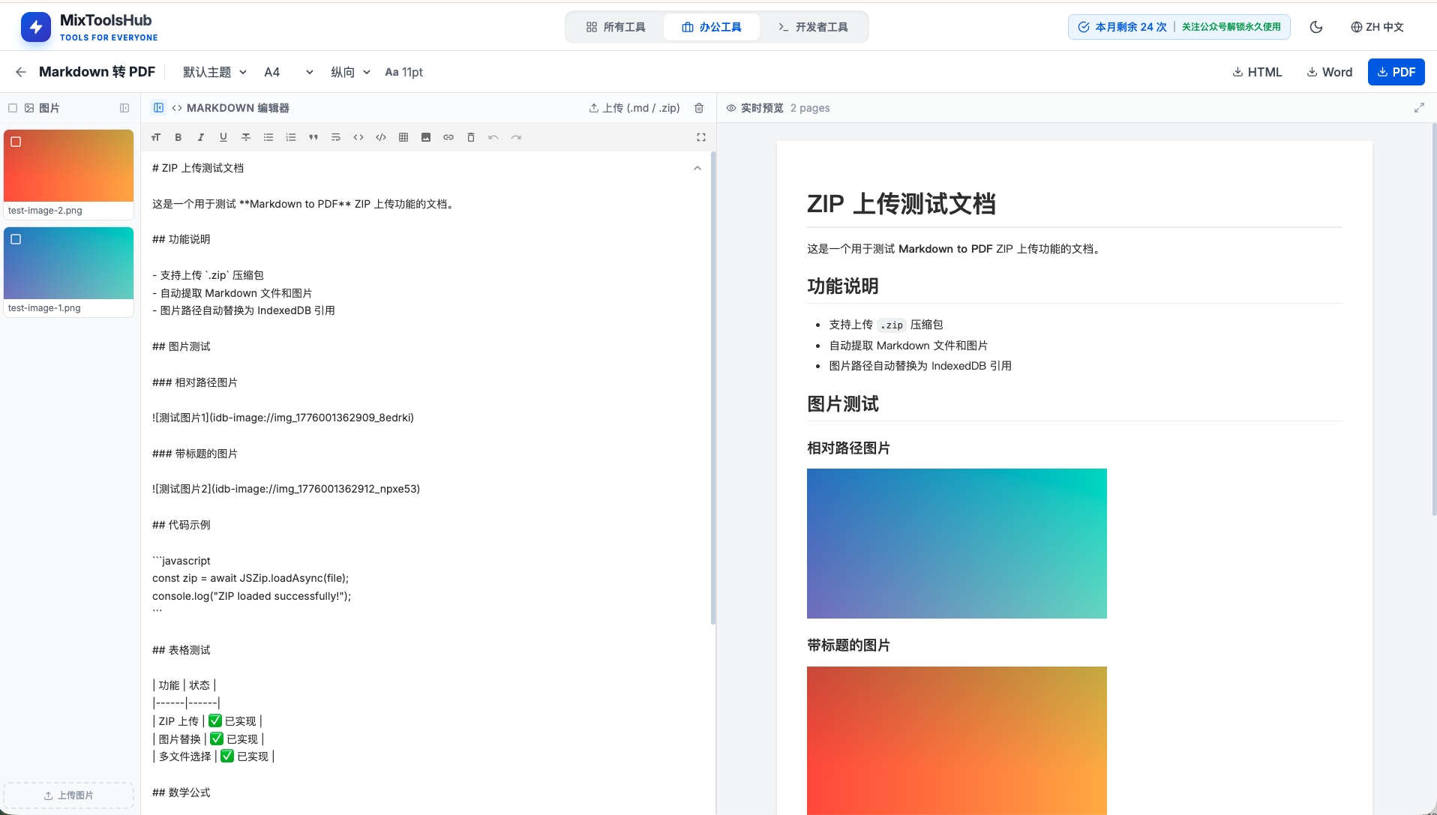
Task: Check the select-all box in the image panel
Action: pyautogui.click(x=12, y=107)
